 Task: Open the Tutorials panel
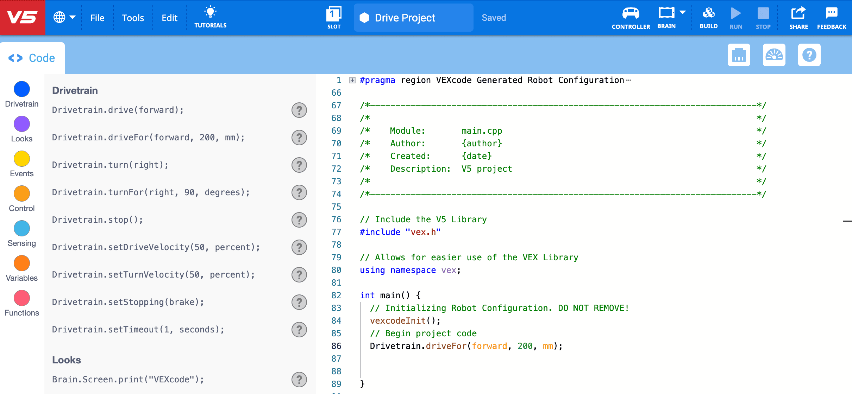pyautogui.click(x=210, y=17)
